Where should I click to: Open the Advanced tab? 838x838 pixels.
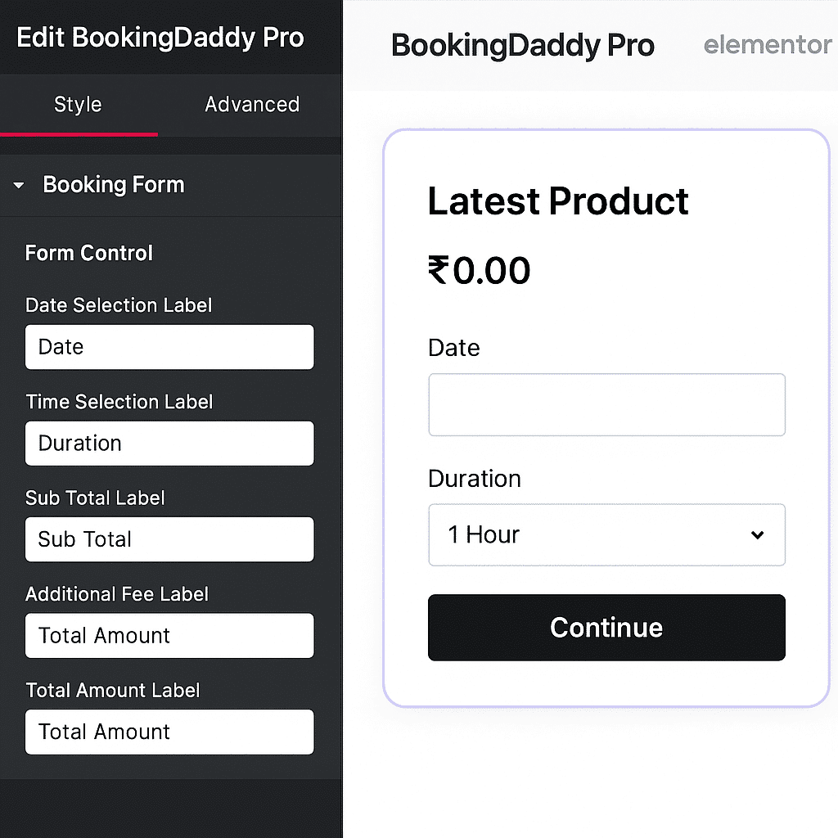coord(251,105)
